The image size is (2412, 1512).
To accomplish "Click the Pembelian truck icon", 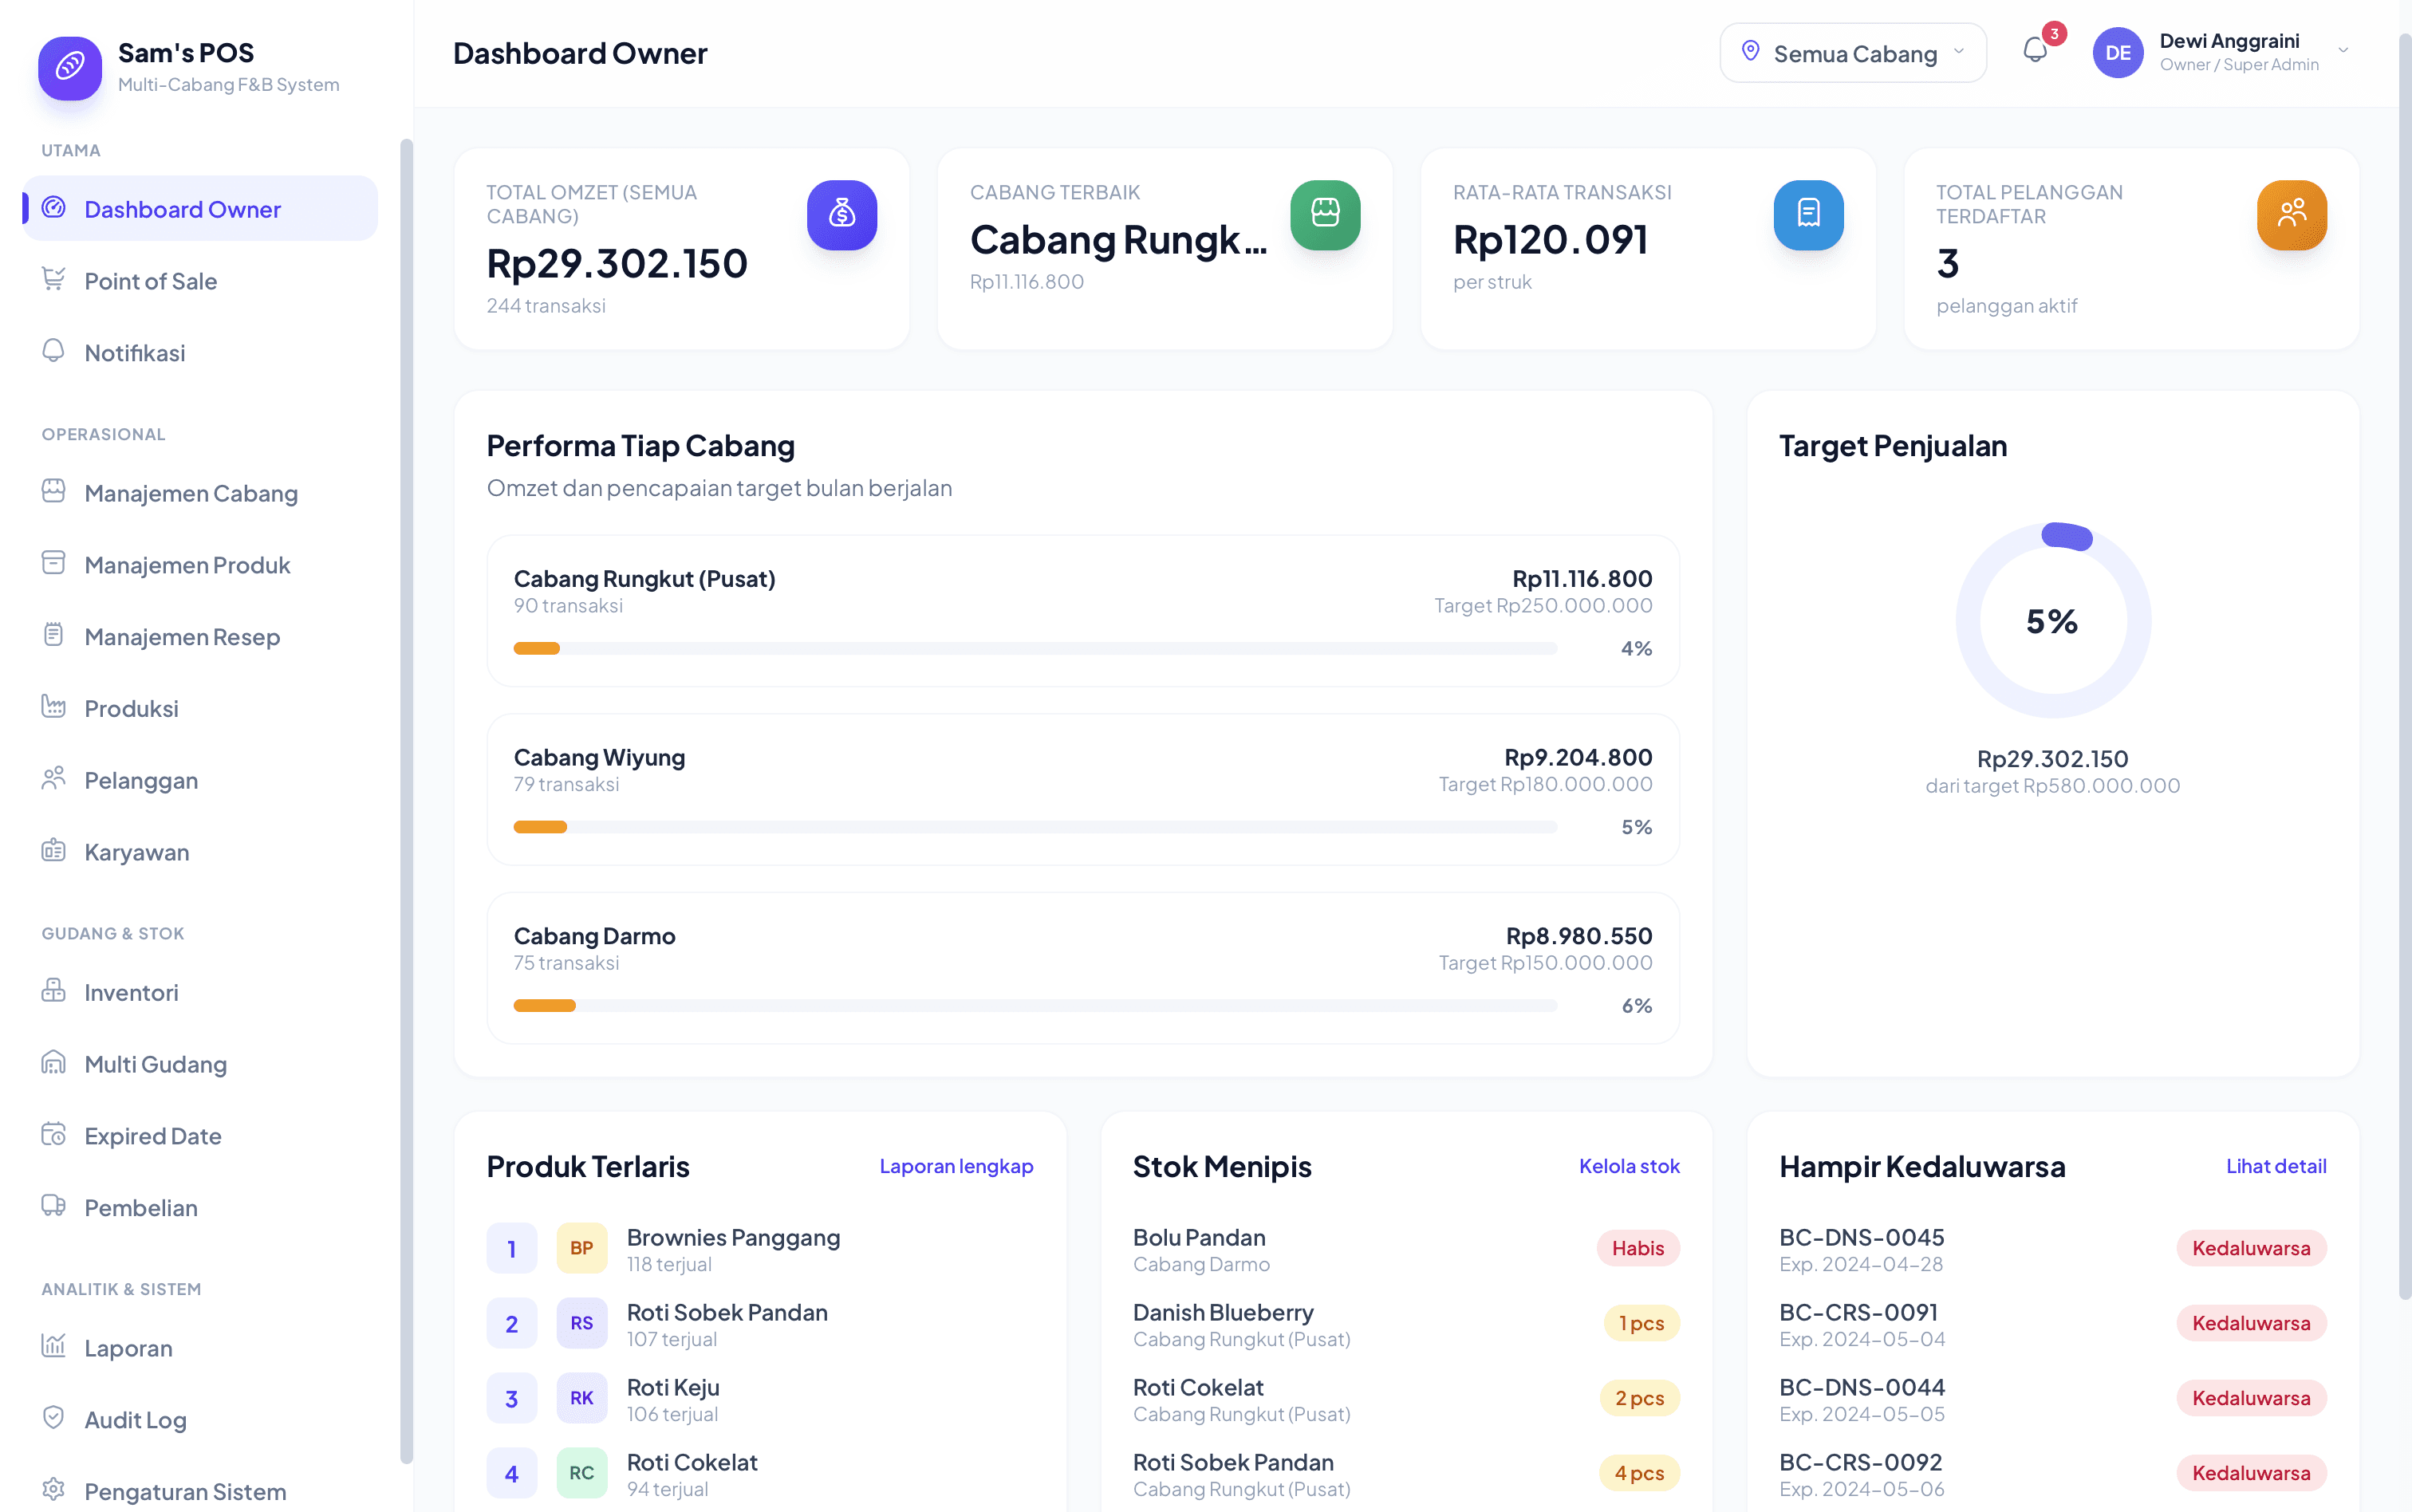I will tap(54, 1207).
